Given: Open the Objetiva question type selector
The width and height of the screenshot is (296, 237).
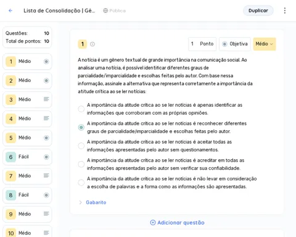Looking at the screenshot, I should pos(235,44).
